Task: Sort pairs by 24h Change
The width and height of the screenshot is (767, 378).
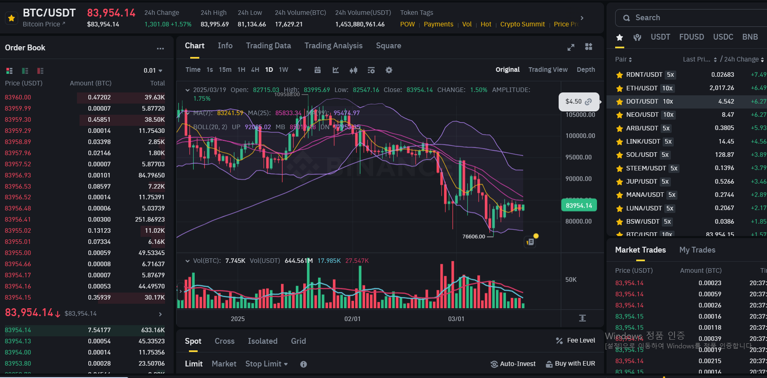Action: [744, 59]
